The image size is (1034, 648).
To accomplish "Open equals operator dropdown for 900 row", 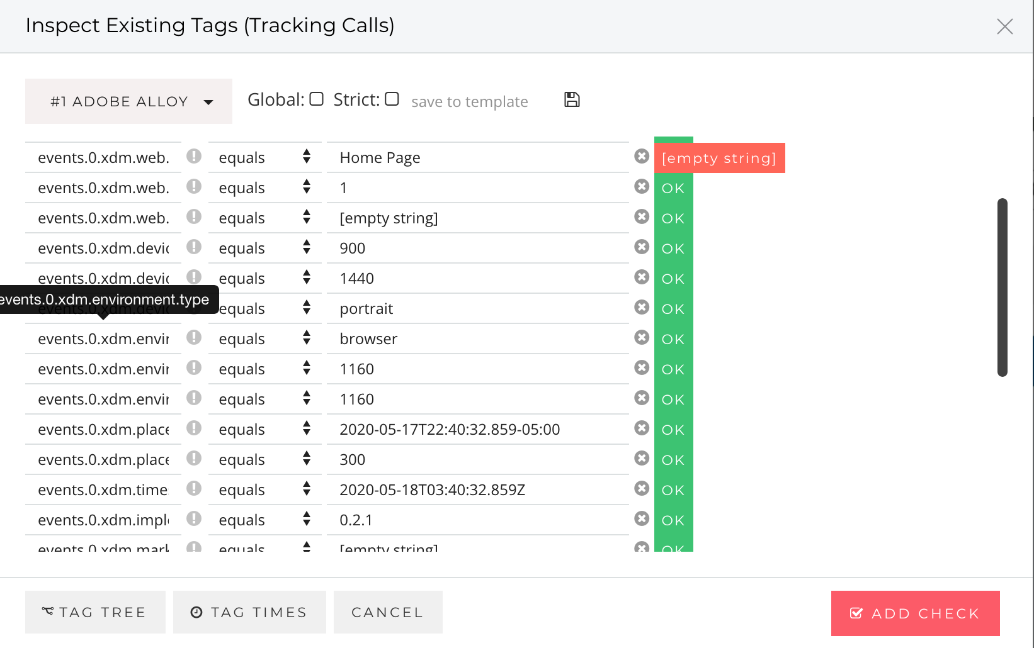I will 265,248.
